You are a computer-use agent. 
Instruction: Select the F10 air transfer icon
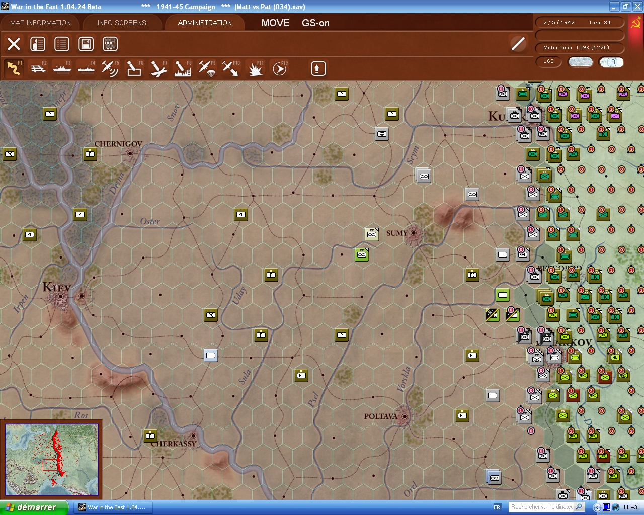click(x=231, y=68)
